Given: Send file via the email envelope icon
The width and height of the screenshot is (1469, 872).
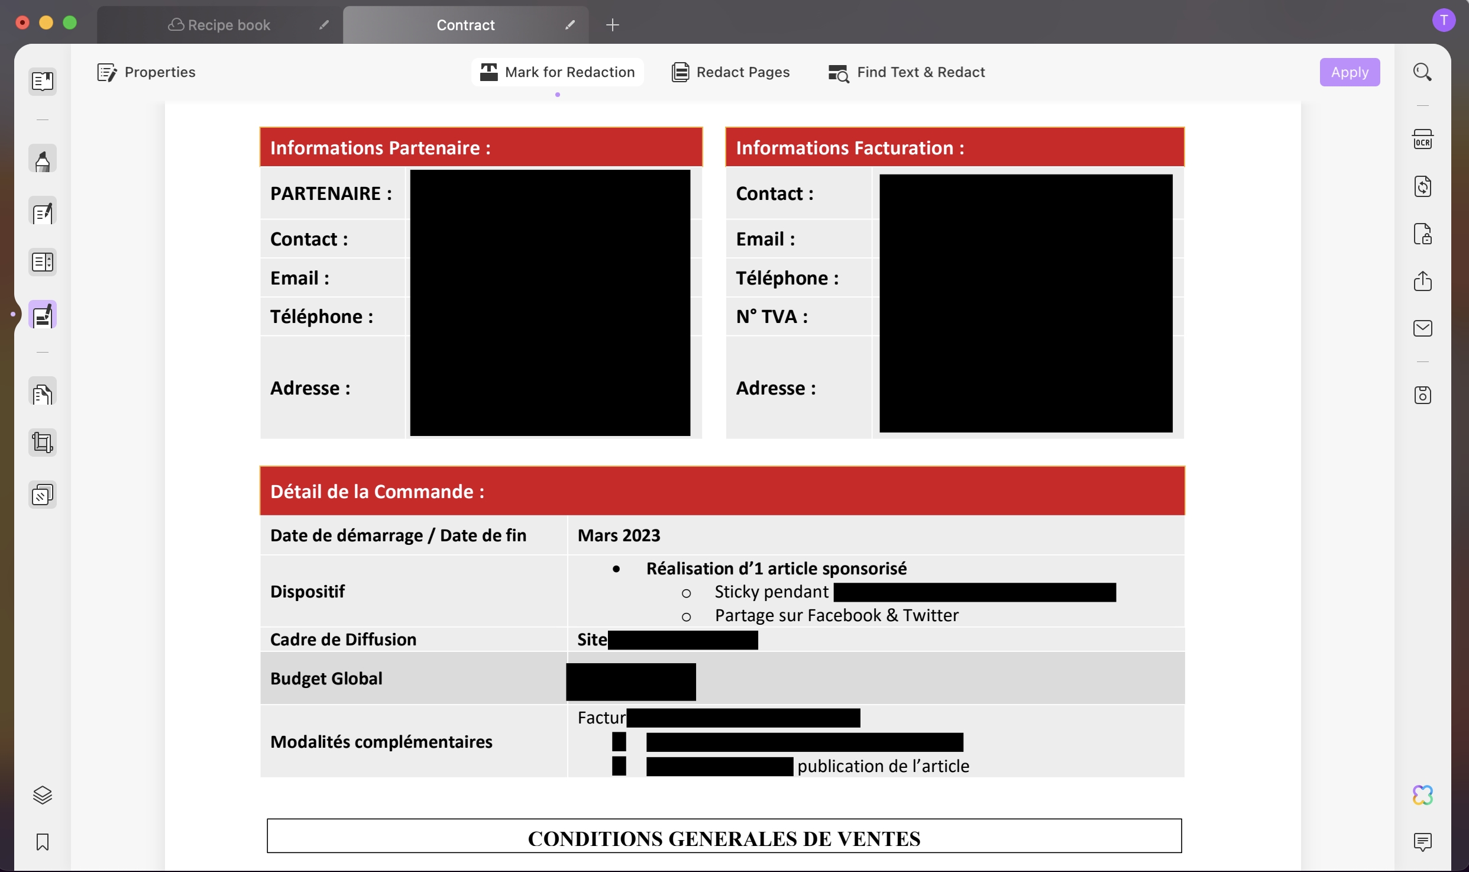Looking at the screenshot, I should (1422, 328).
